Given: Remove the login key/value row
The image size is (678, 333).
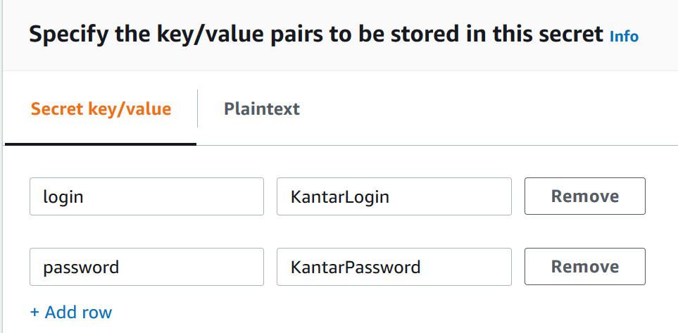Looking at the screenshot, I should [x=584, y=196].
